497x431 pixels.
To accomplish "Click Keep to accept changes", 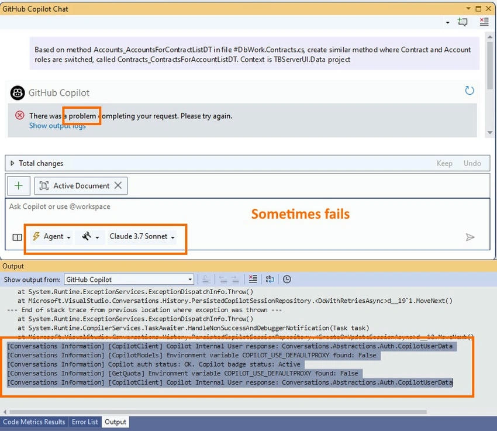I will click(x=444, y=163).
